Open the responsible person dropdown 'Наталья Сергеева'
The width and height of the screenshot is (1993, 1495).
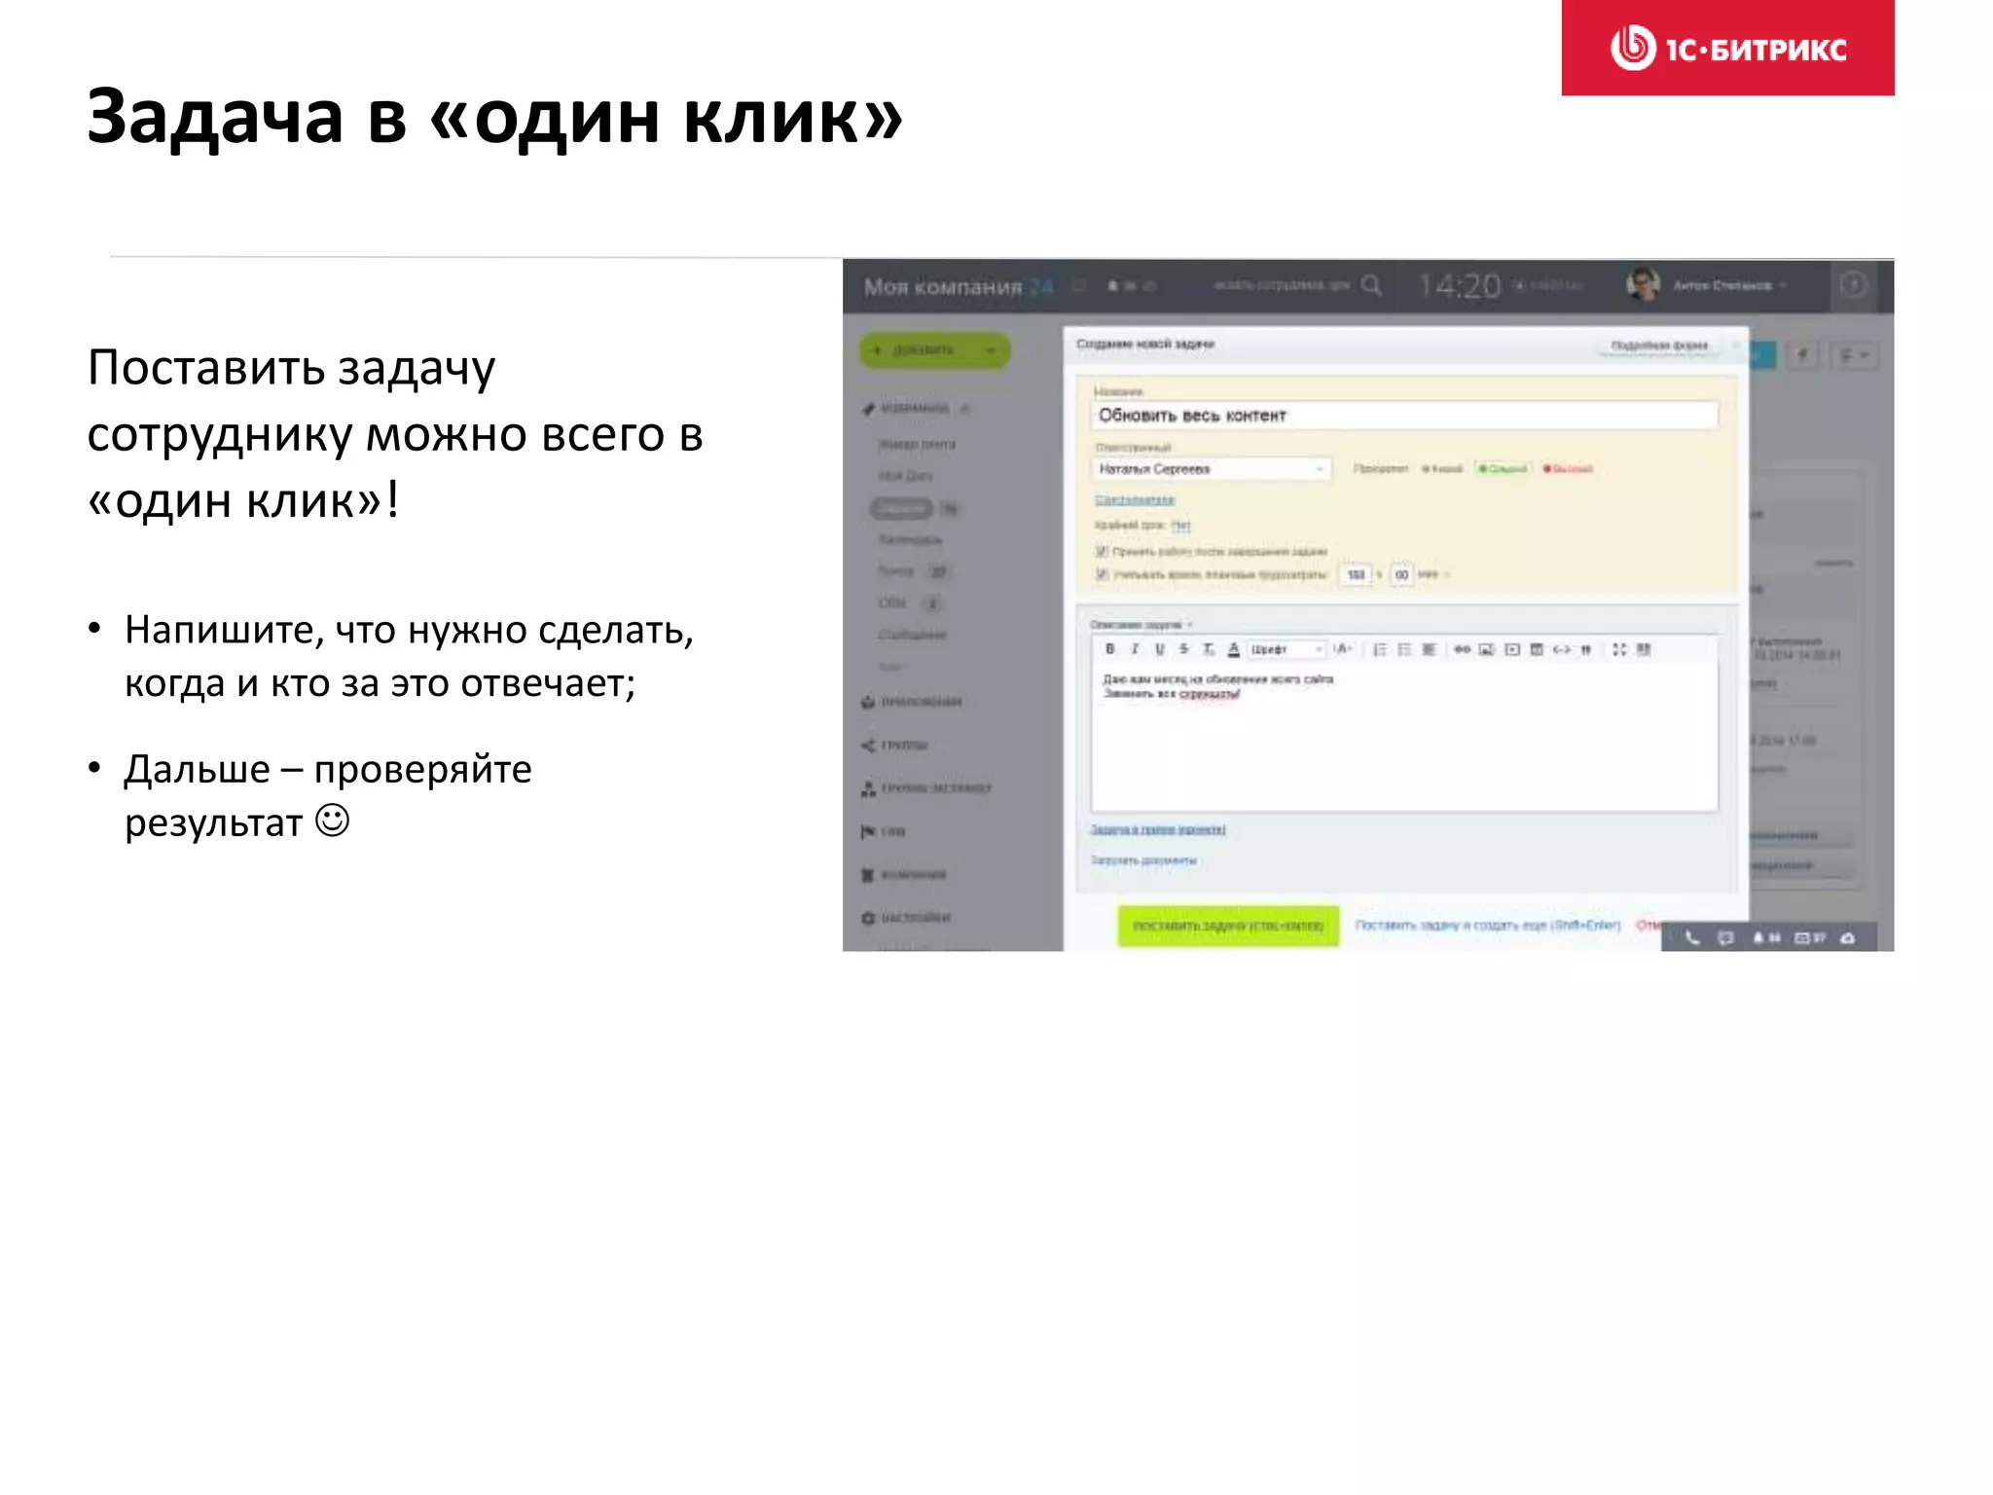click(x=1211, y=469)
